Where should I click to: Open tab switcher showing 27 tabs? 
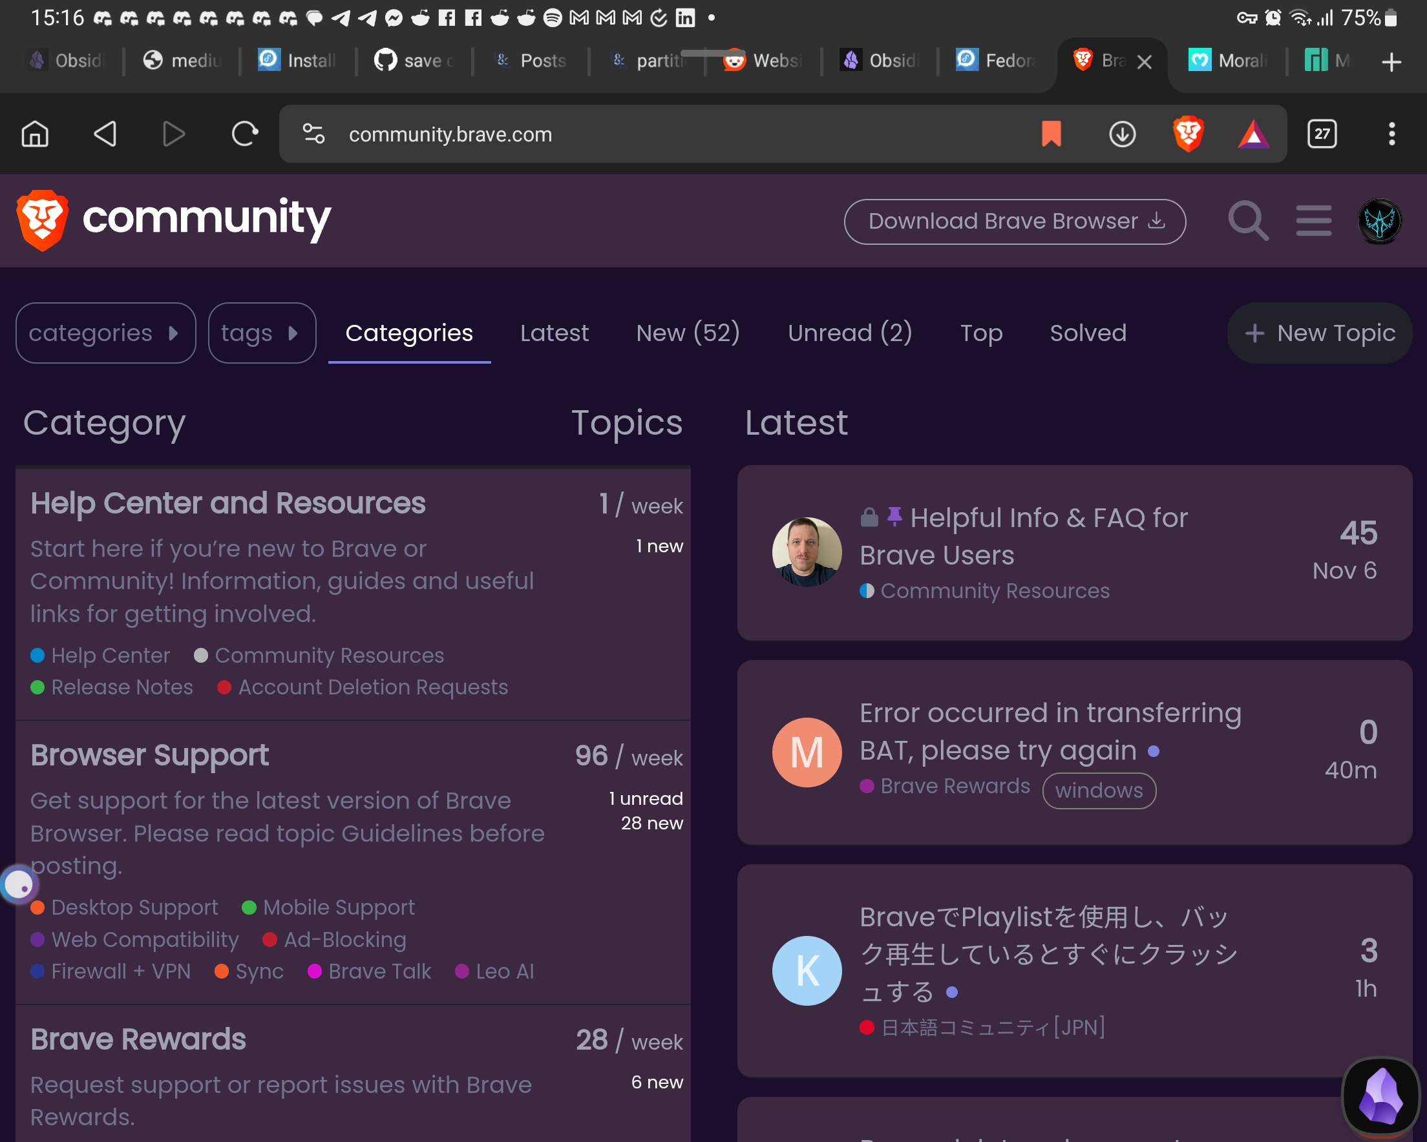click(1322, 134)
